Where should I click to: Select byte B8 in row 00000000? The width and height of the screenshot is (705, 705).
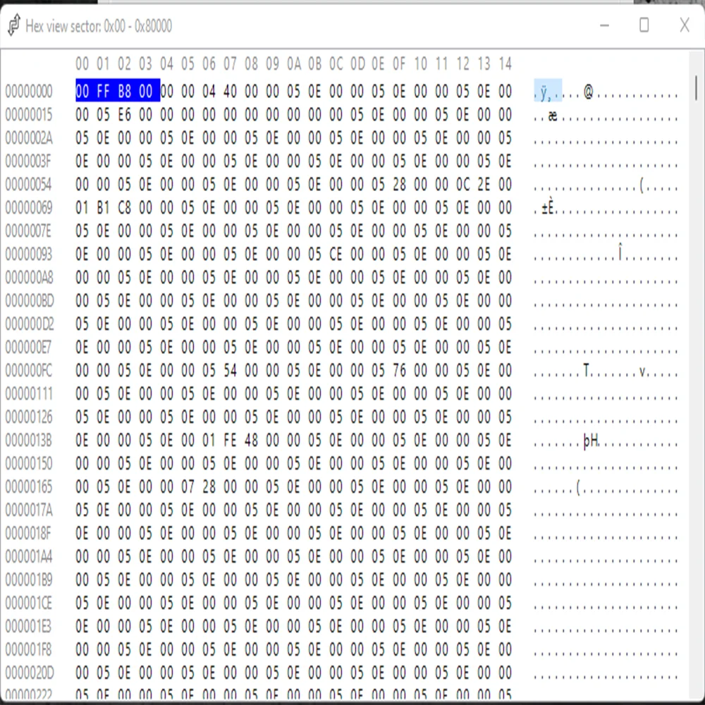125,91
